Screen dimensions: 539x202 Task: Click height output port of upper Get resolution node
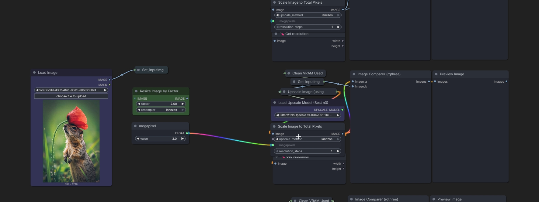click(x=343, y=46)
